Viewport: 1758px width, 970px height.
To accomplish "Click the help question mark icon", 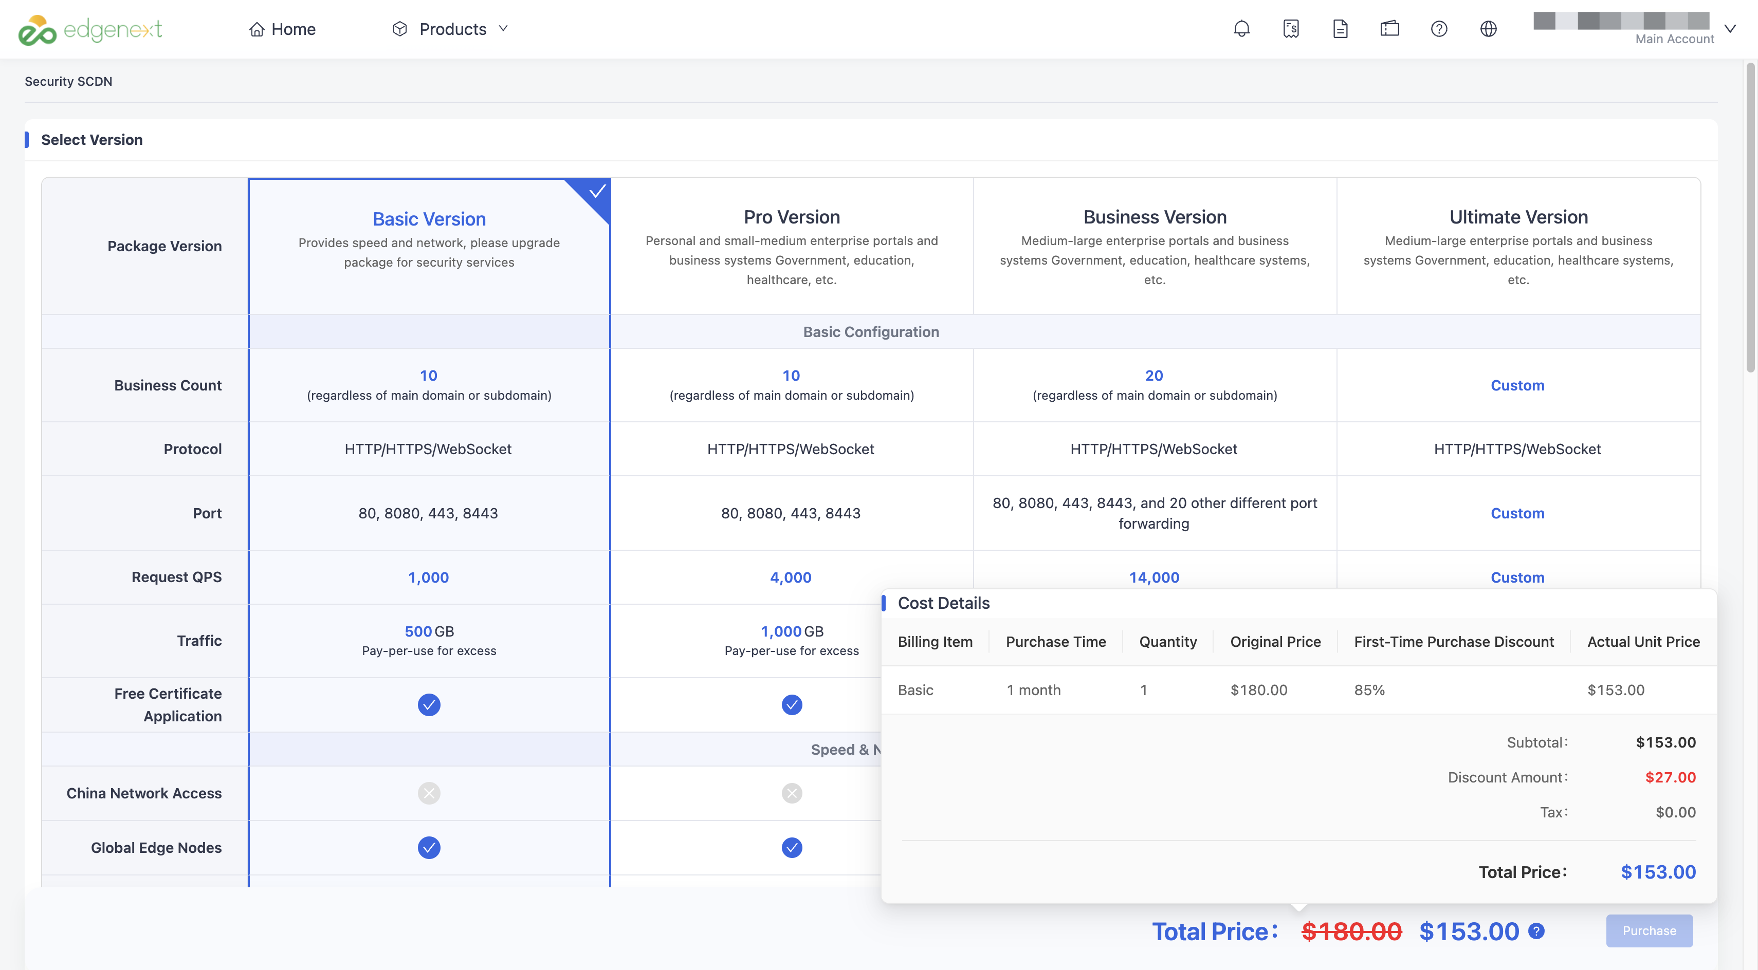I will pos(1439,29).
